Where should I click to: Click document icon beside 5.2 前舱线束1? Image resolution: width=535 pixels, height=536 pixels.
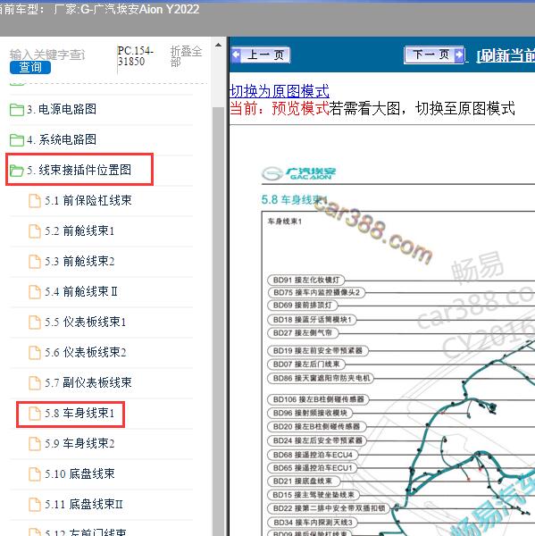[34, 231]
